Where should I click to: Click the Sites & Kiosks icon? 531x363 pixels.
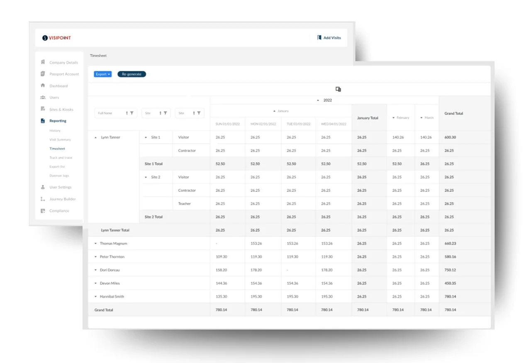43,109
